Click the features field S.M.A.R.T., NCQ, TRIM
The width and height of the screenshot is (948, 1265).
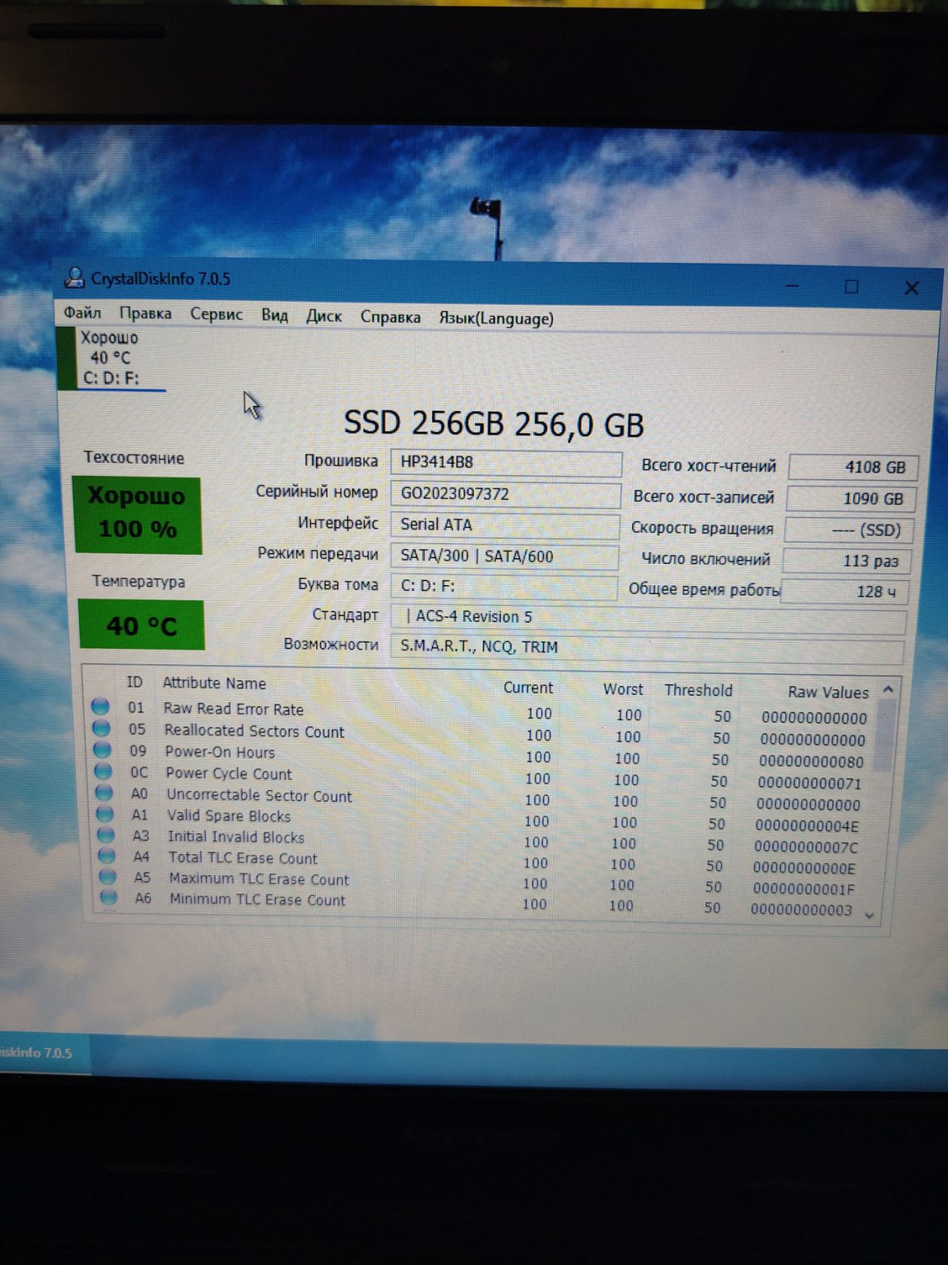pyautogui.click(x=647, y=648)
